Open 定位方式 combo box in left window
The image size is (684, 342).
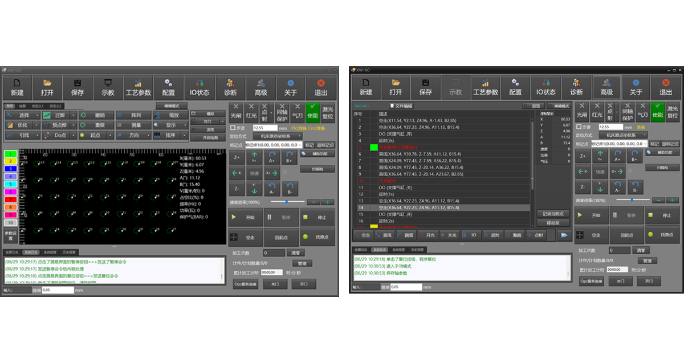click(277, 136)
